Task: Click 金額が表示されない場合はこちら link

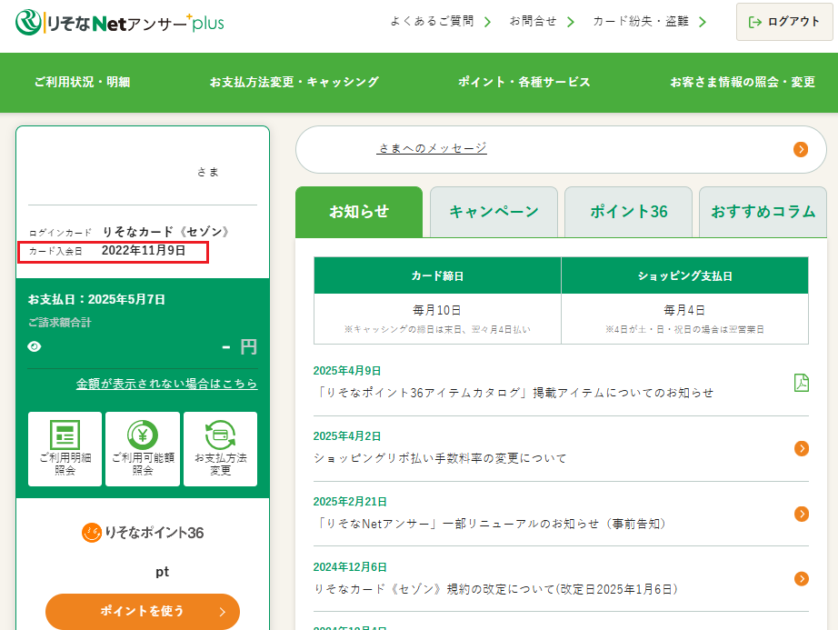Action: [x=166, y=384]
